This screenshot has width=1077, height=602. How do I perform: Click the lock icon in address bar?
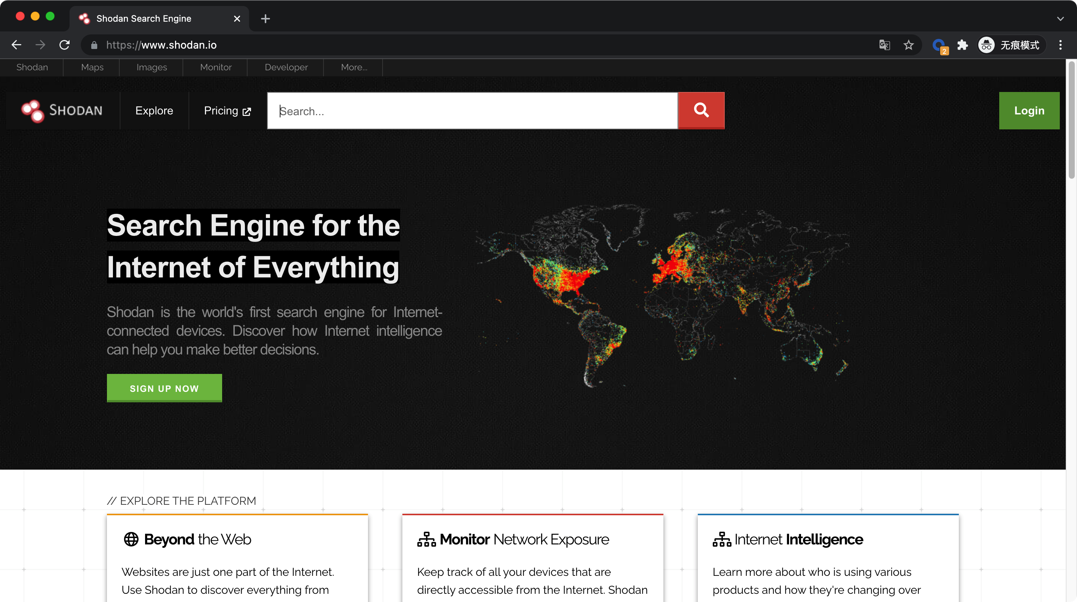click(x=94, y=45)
